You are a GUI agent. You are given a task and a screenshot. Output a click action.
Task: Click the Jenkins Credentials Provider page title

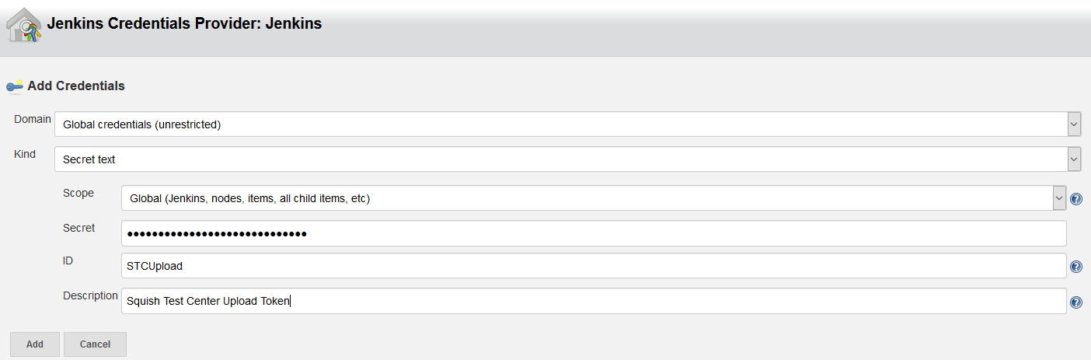[x=184, y=24]
